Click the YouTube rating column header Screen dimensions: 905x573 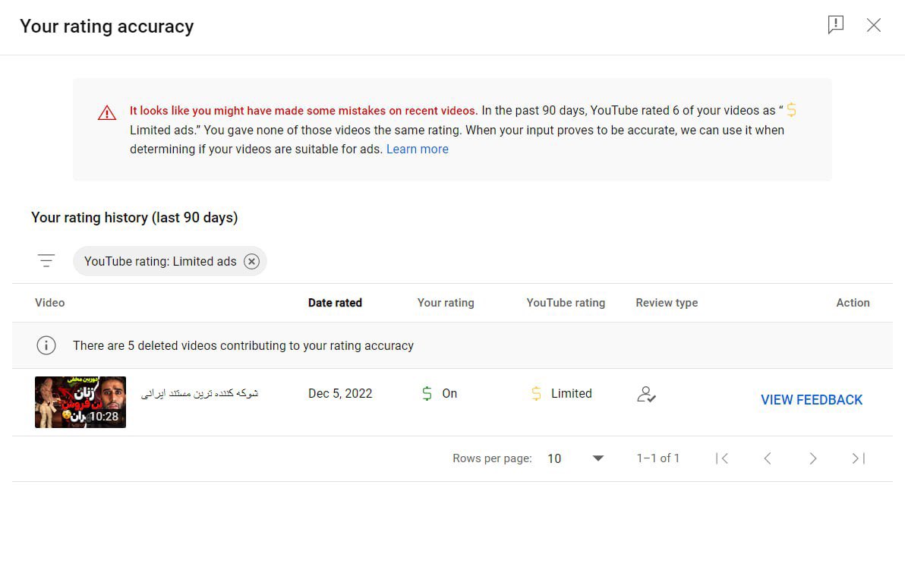(x=566, y=302)
